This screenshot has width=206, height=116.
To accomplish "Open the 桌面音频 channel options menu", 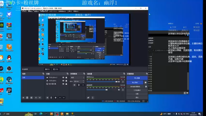I will [123, 90].
